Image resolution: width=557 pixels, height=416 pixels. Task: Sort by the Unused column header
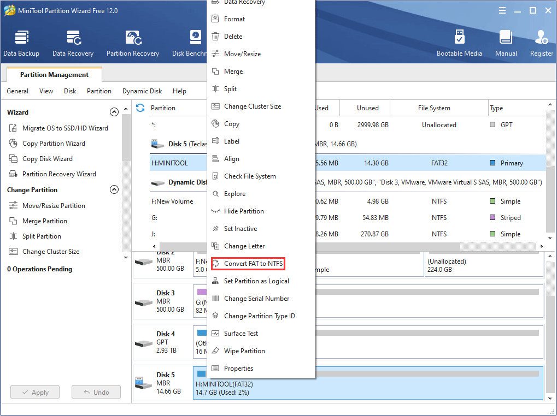coord(365,108)
